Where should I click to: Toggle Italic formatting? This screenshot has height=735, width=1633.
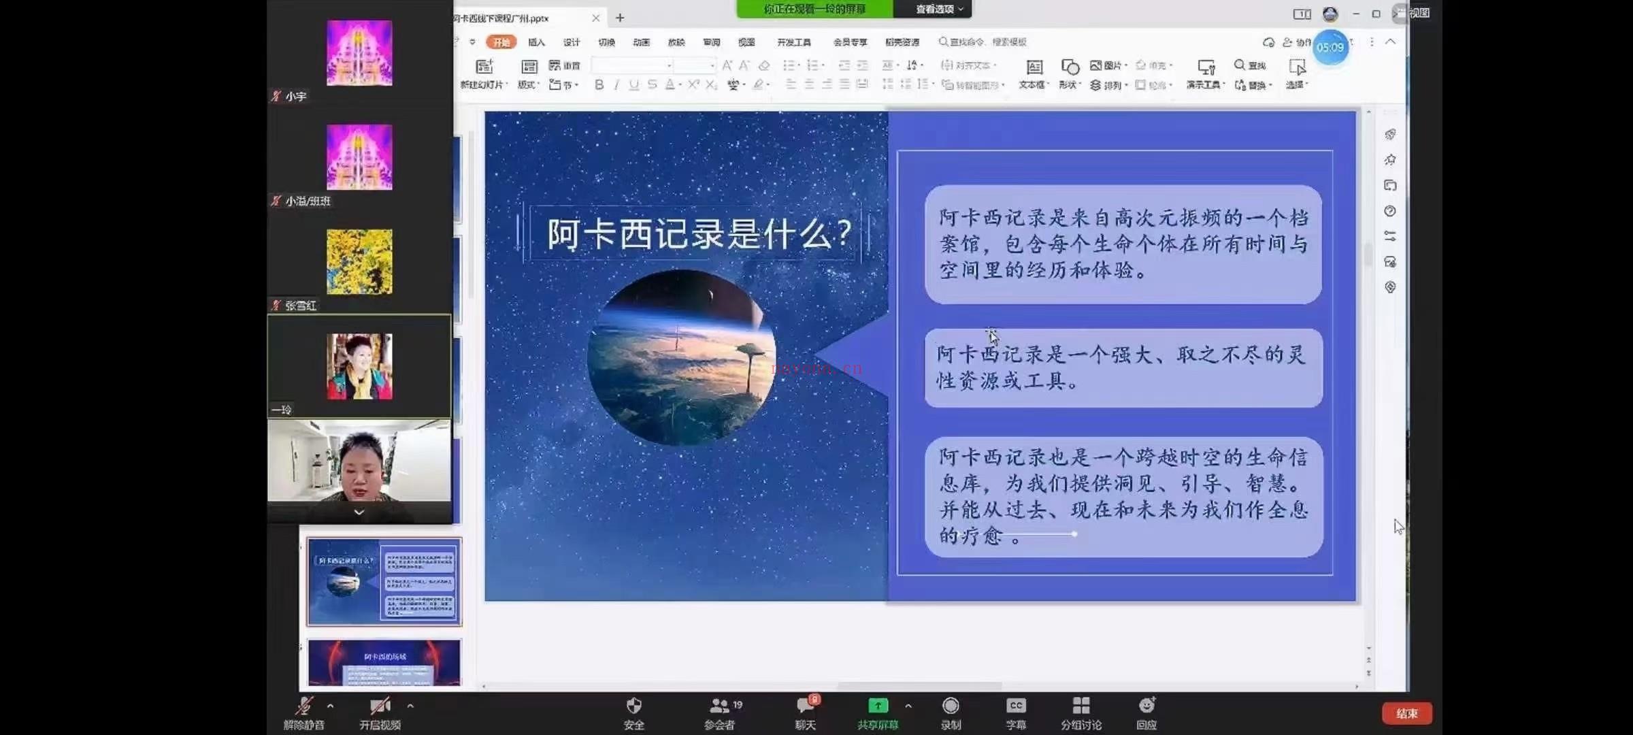click(x=616, y=84)
